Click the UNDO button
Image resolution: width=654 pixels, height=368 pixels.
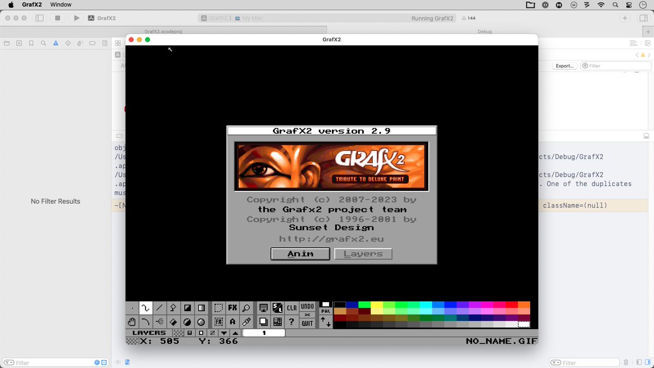pos(307,306)
